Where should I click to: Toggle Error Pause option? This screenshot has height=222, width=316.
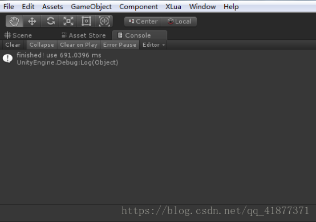point(120,44)
